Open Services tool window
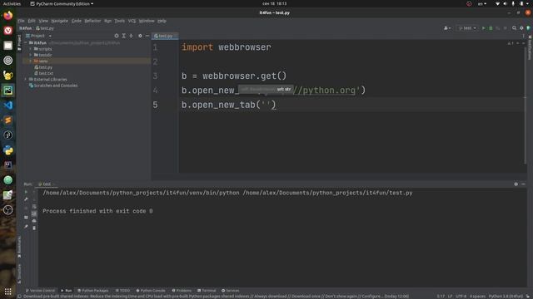Image resolution: width=533 pixels, height=299 pixels. [231, 291]
